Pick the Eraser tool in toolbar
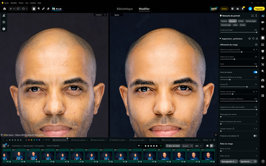266x166 pixels. point(48,9)
